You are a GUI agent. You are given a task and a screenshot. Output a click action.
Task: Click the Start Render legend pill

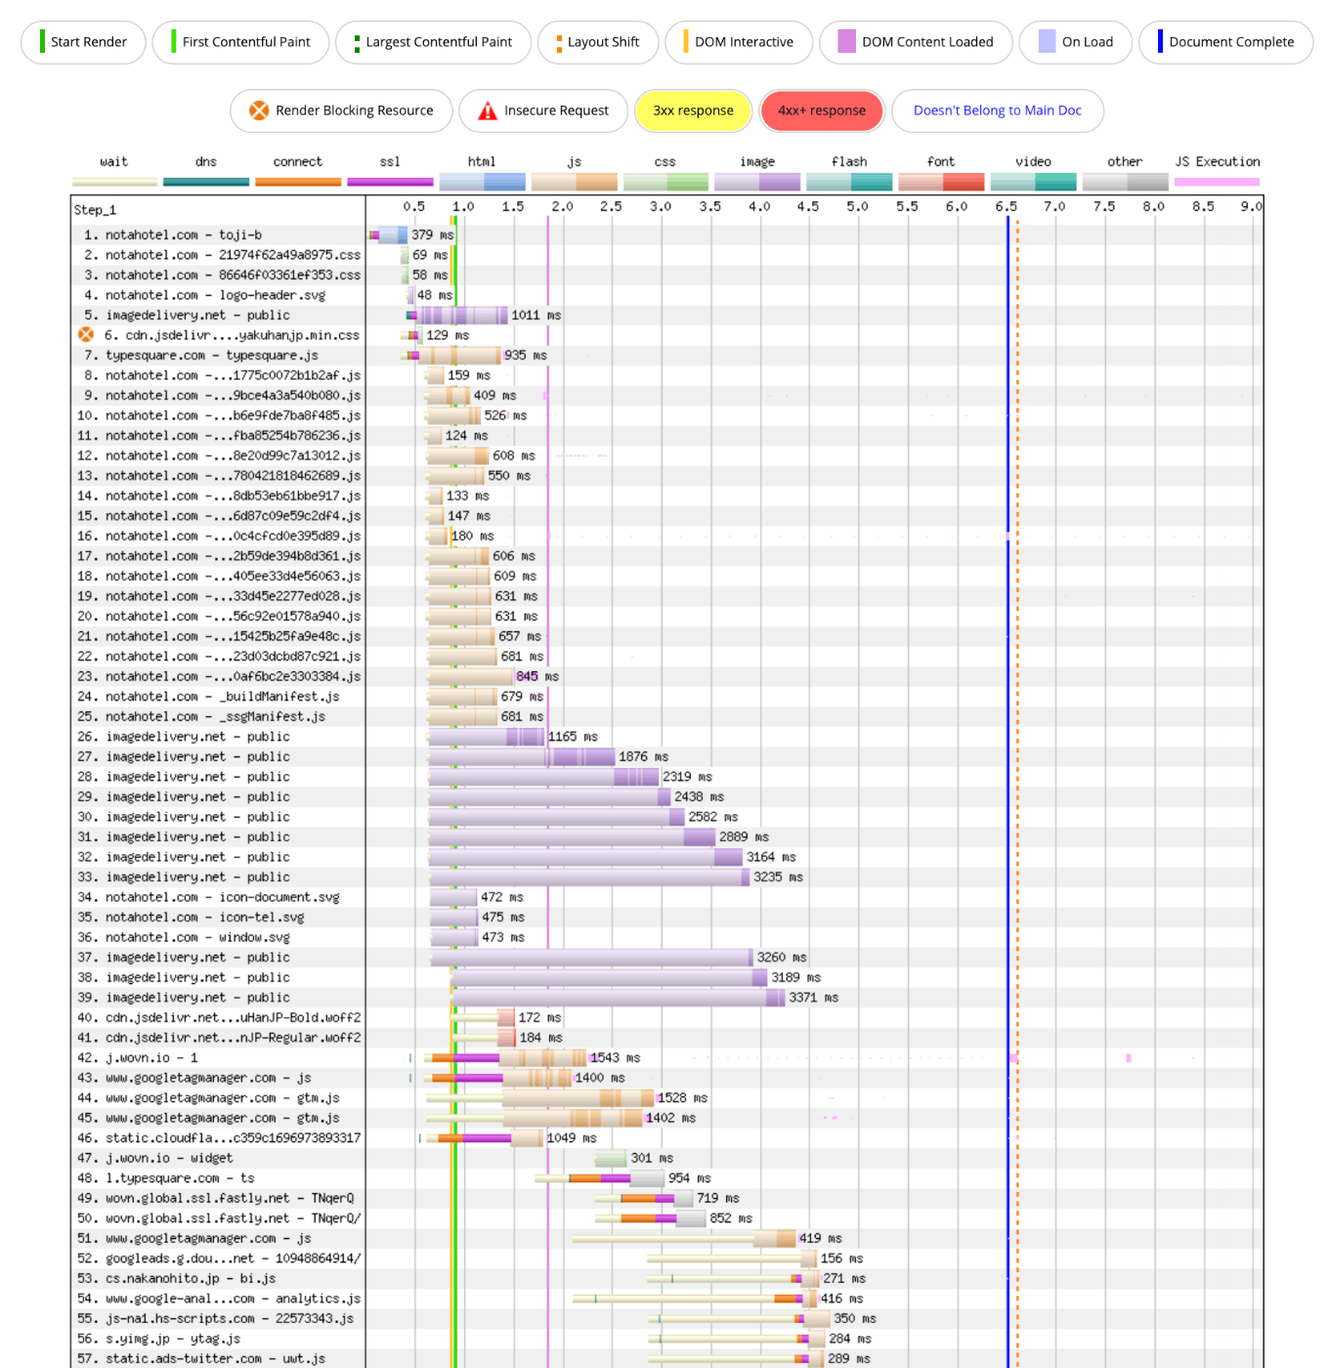[83, 42]
